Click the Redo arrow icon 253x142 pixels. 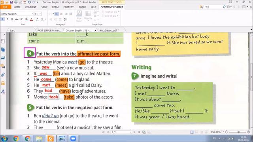[x=34, y=2]
